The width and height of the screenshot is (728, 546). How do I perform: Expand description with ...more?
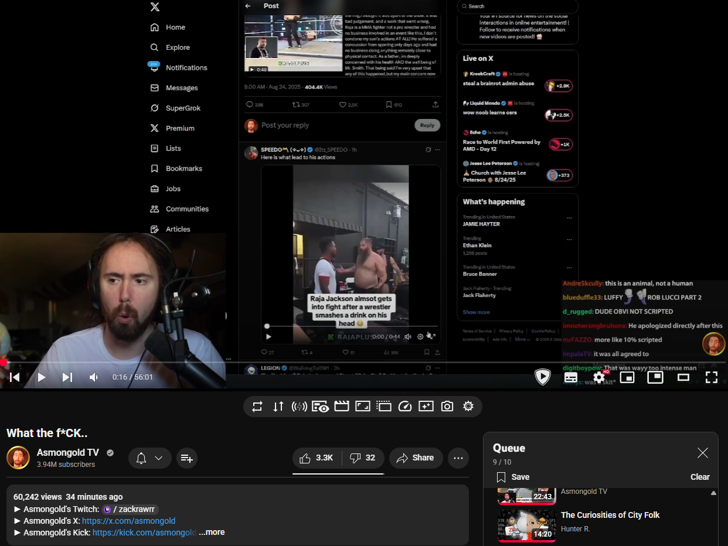212,533
